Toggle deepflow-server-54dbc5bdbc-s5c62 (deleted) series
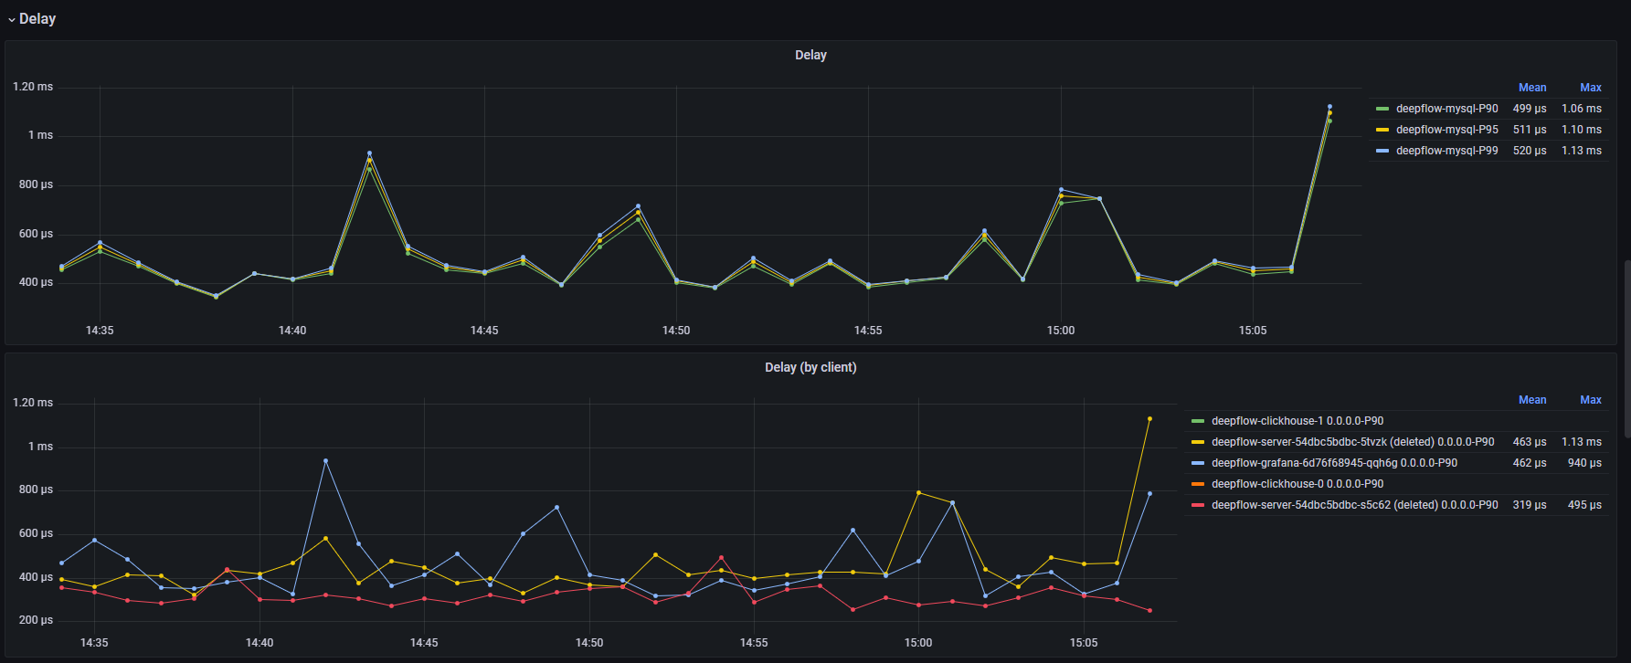 click(1354, 505)
